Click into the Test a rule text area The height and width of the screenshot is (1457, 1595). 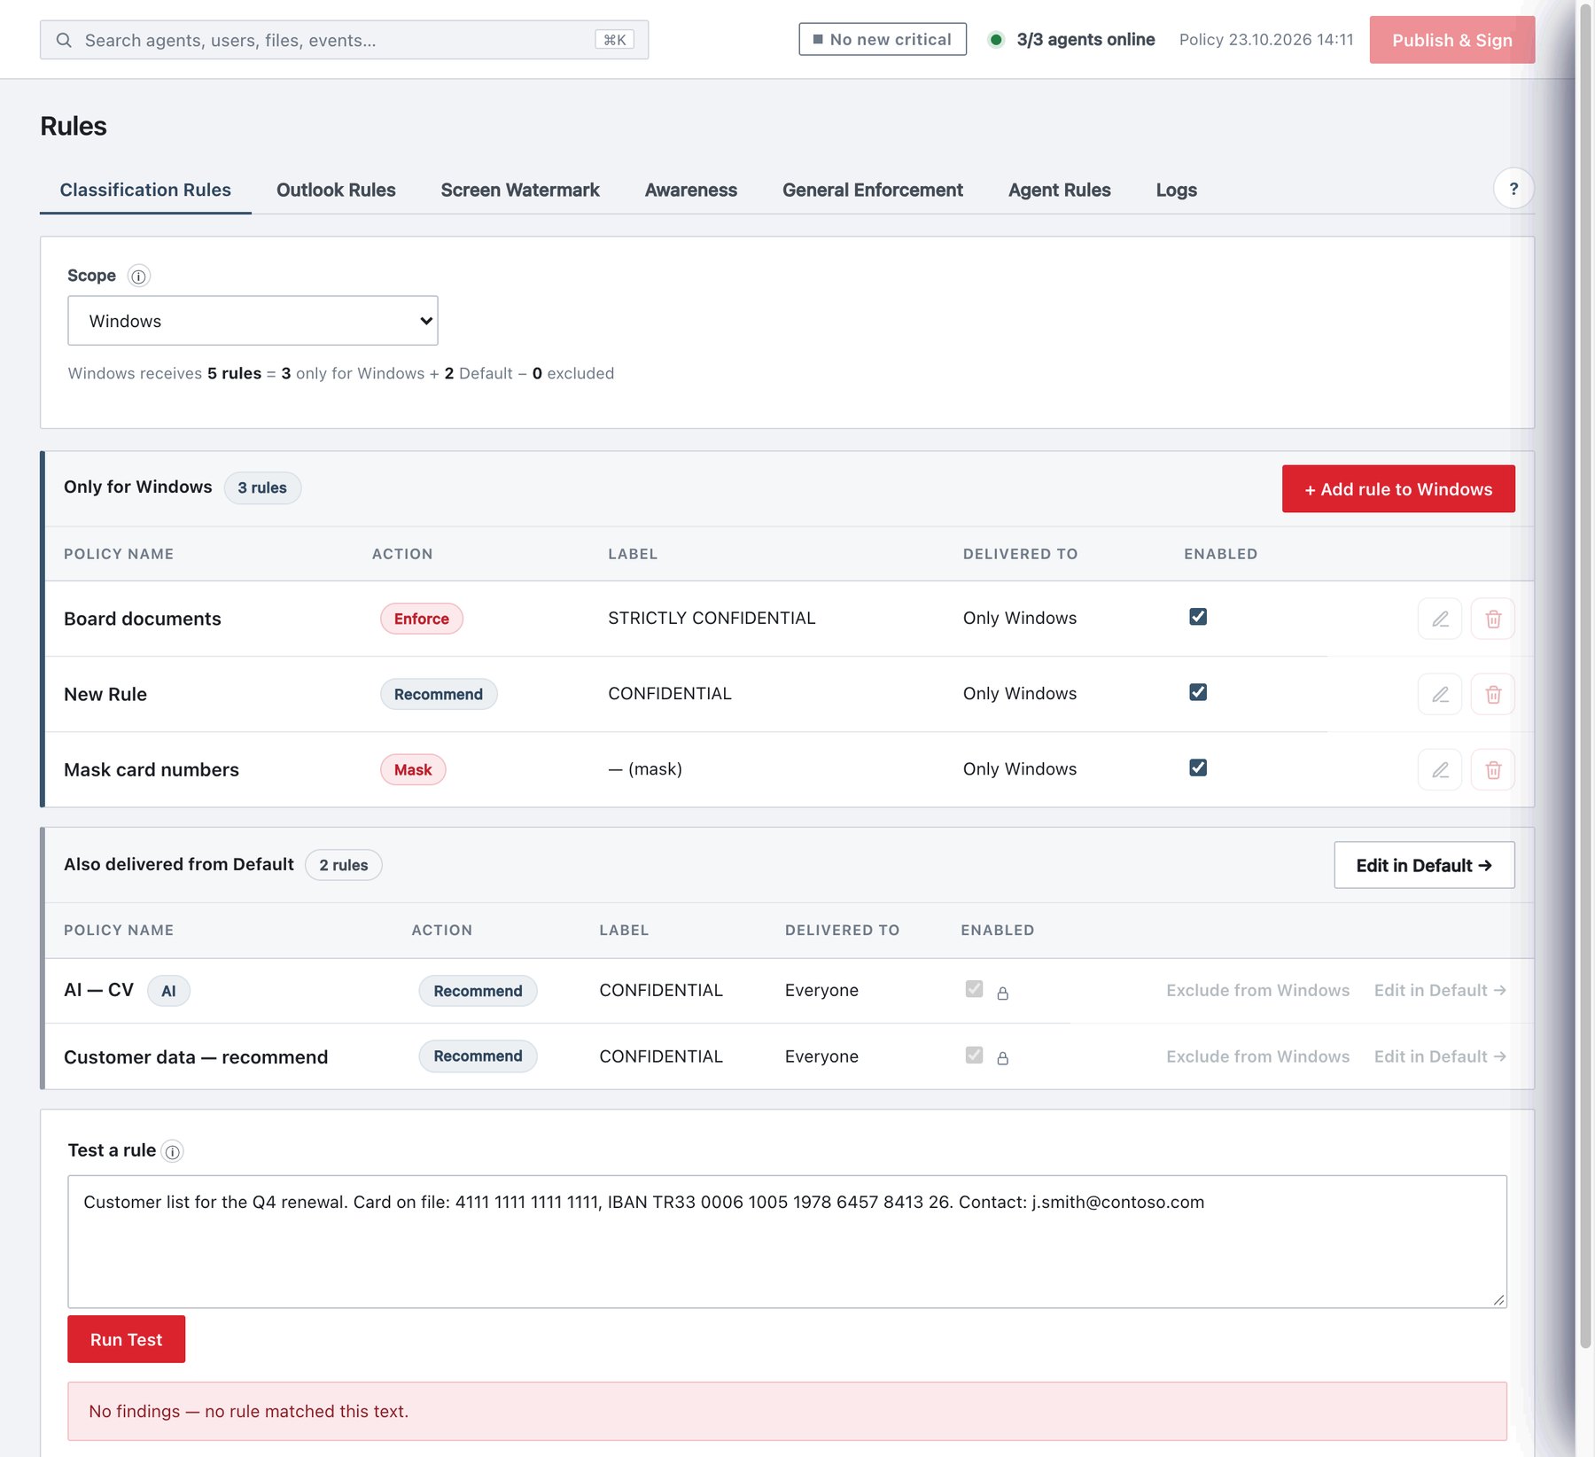[x=787, y=1242]
